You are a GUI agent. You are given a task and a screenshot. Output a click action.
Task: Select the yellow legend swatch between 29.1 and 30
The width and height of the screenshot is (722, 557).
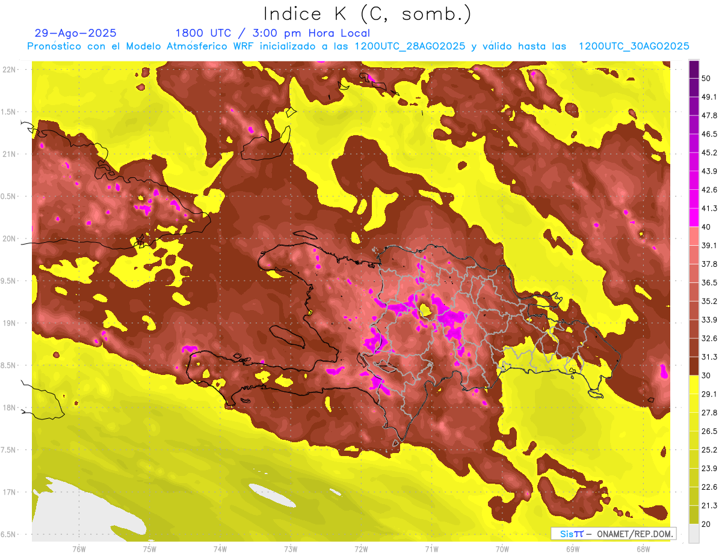(x=694, y=385)
